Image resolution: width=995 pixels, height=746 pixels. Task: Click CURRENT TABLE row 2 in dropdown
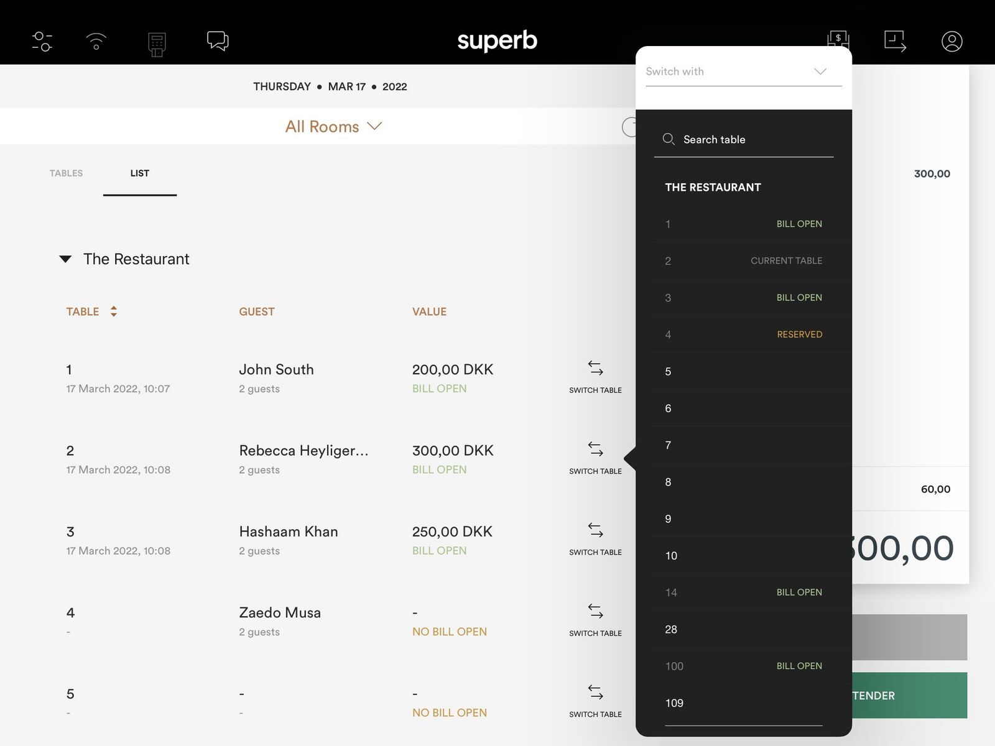click(x=743, y=261)
